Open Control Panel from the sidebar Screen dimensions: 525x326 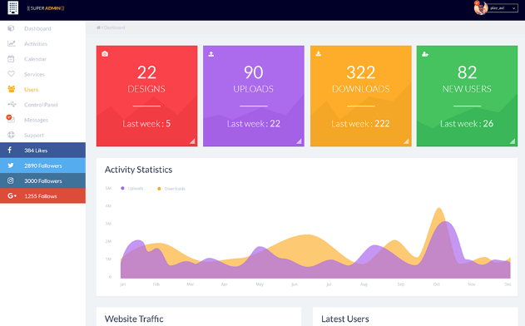tap(43, 105)
